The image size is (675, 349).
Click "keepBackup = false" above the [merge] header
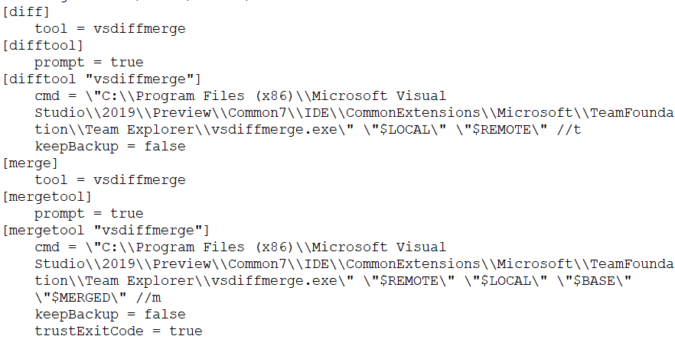(110, 147)
